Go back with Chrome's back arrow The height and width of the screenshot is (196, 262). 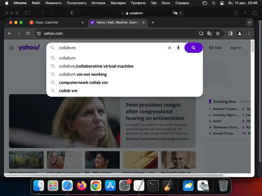[x=9, y=33]
